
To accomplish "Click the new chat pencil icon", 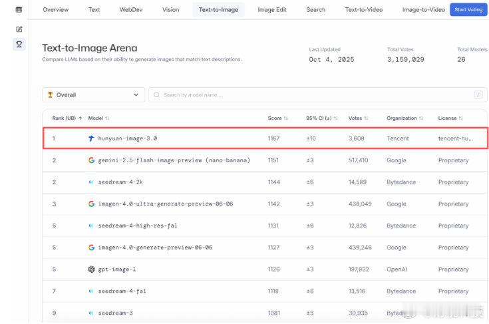I will pos(19,29).
